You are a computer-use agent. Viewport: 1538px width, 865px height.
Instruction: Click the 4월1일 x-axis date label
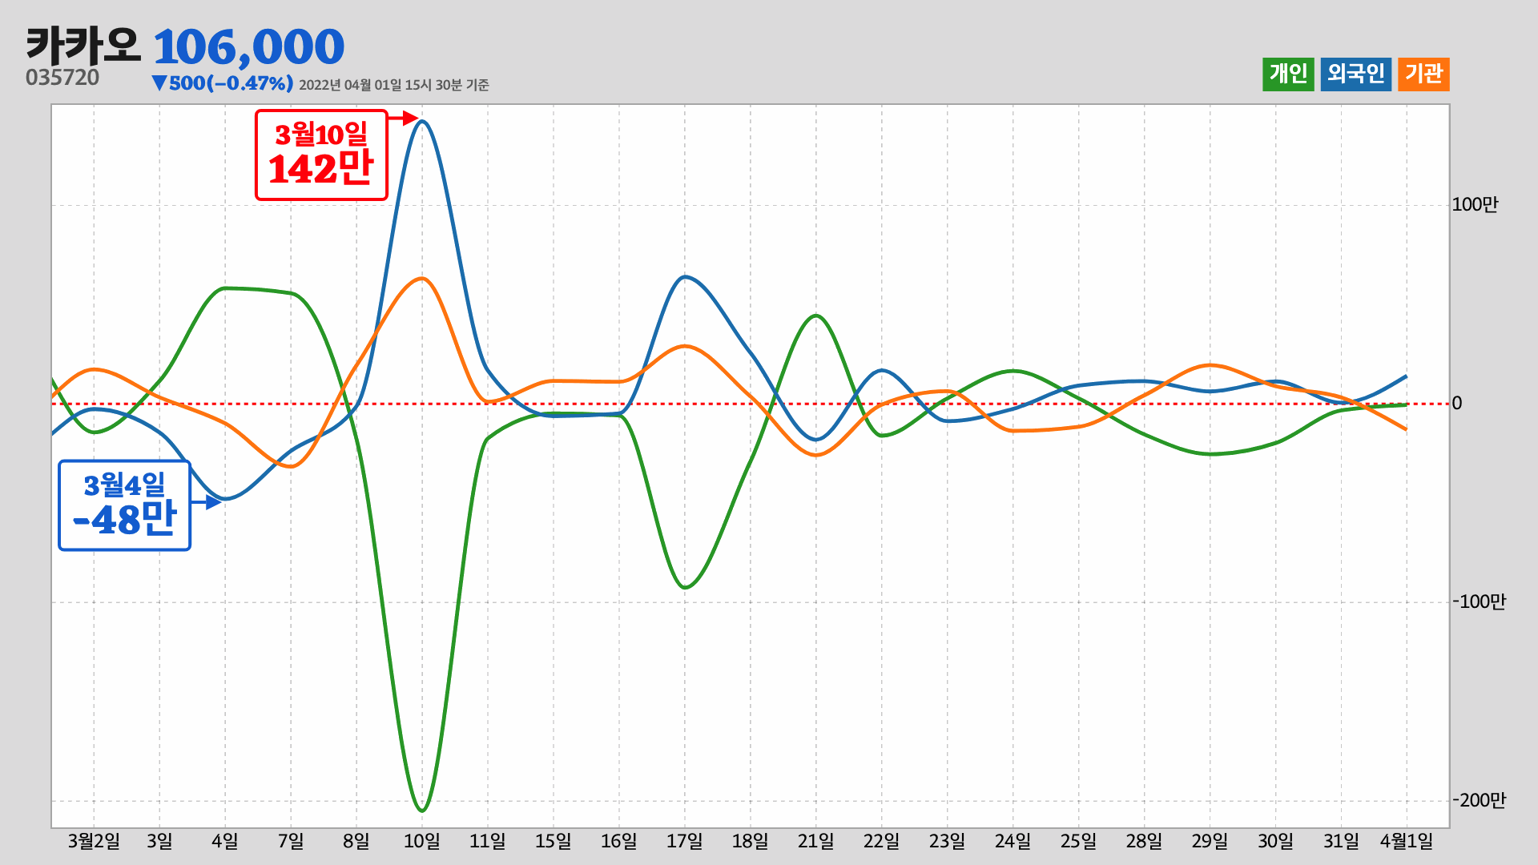1407,841
